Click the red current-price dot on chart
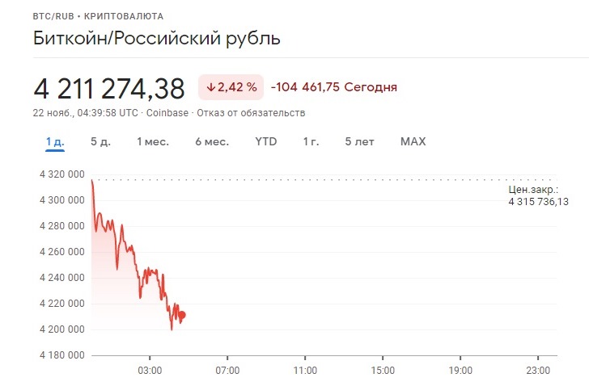Image resolution: width=589 pixels, height=386 pixels. 182,315
